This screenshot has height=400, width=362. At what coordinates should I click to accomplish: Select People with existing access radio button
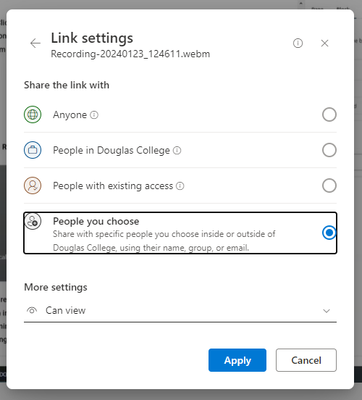pos(329,186)
